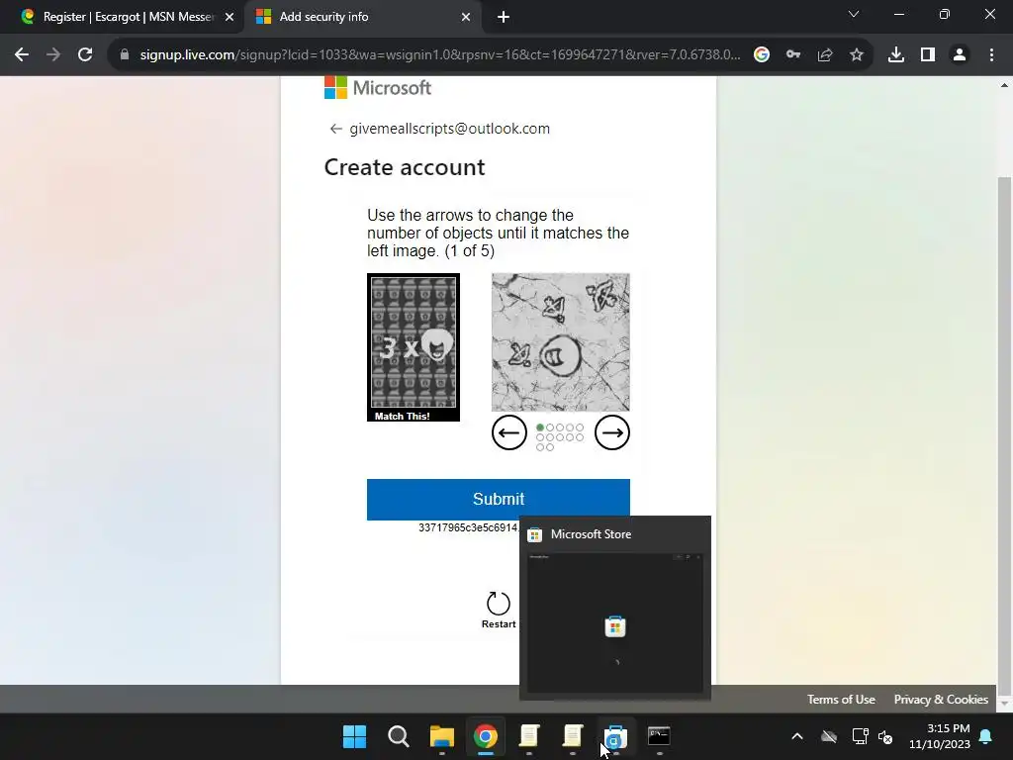
Task: Open the Chrome three-dot menu
Action: (x=991, y=55)
